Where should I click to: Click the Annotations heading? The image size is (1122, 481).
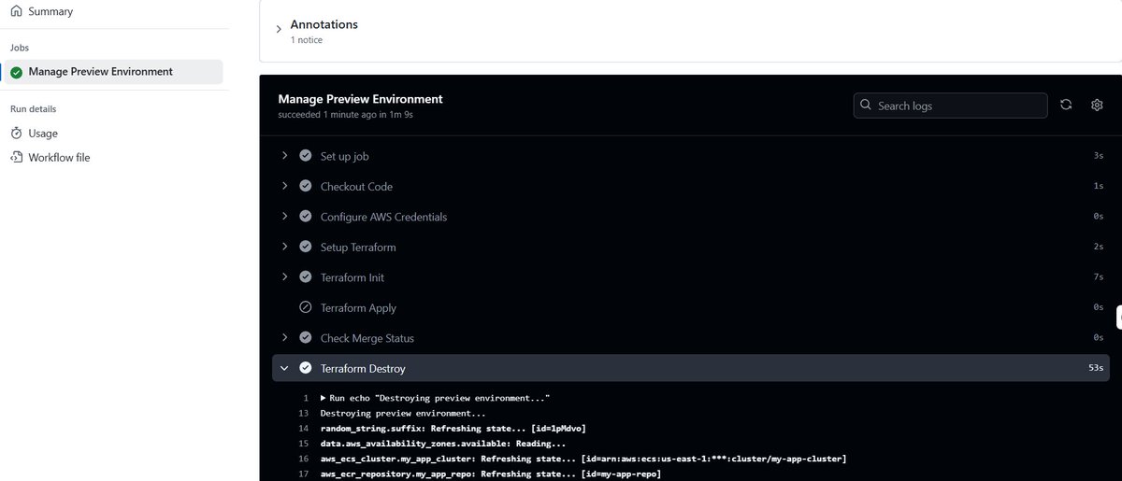tap(324, 24)
